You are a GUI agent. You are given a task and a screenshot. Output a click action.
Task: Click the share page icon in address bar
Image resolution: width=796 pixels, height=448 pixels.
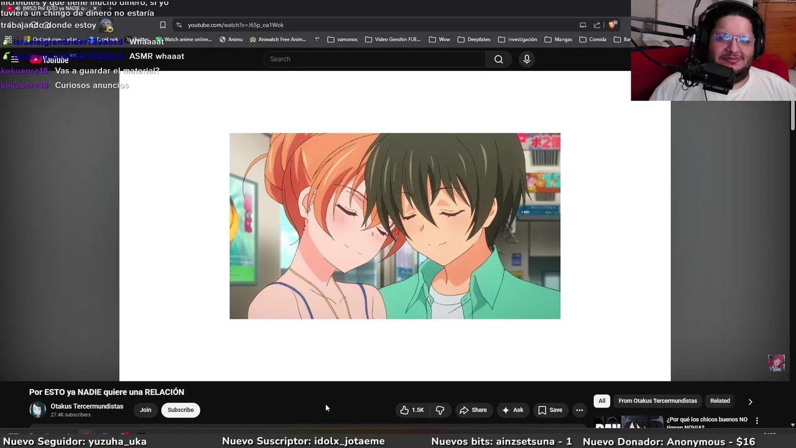(597, 25)
